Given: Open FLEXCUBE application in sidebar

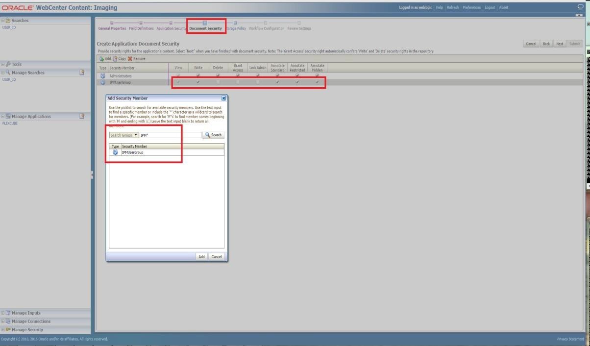Looking at the screenshot, I should point(10,124).
